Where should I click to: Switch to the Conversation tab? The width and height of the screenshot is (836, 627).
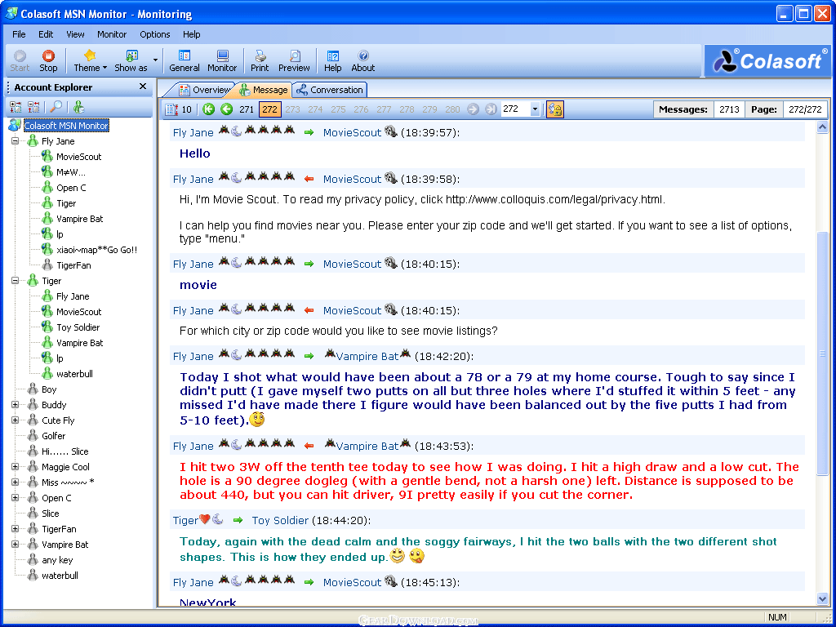330,90
